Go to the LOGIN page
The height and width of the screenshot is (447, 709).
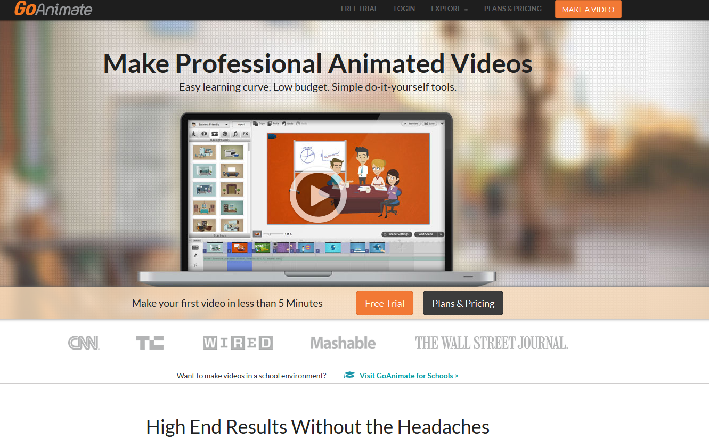[404, 9]
